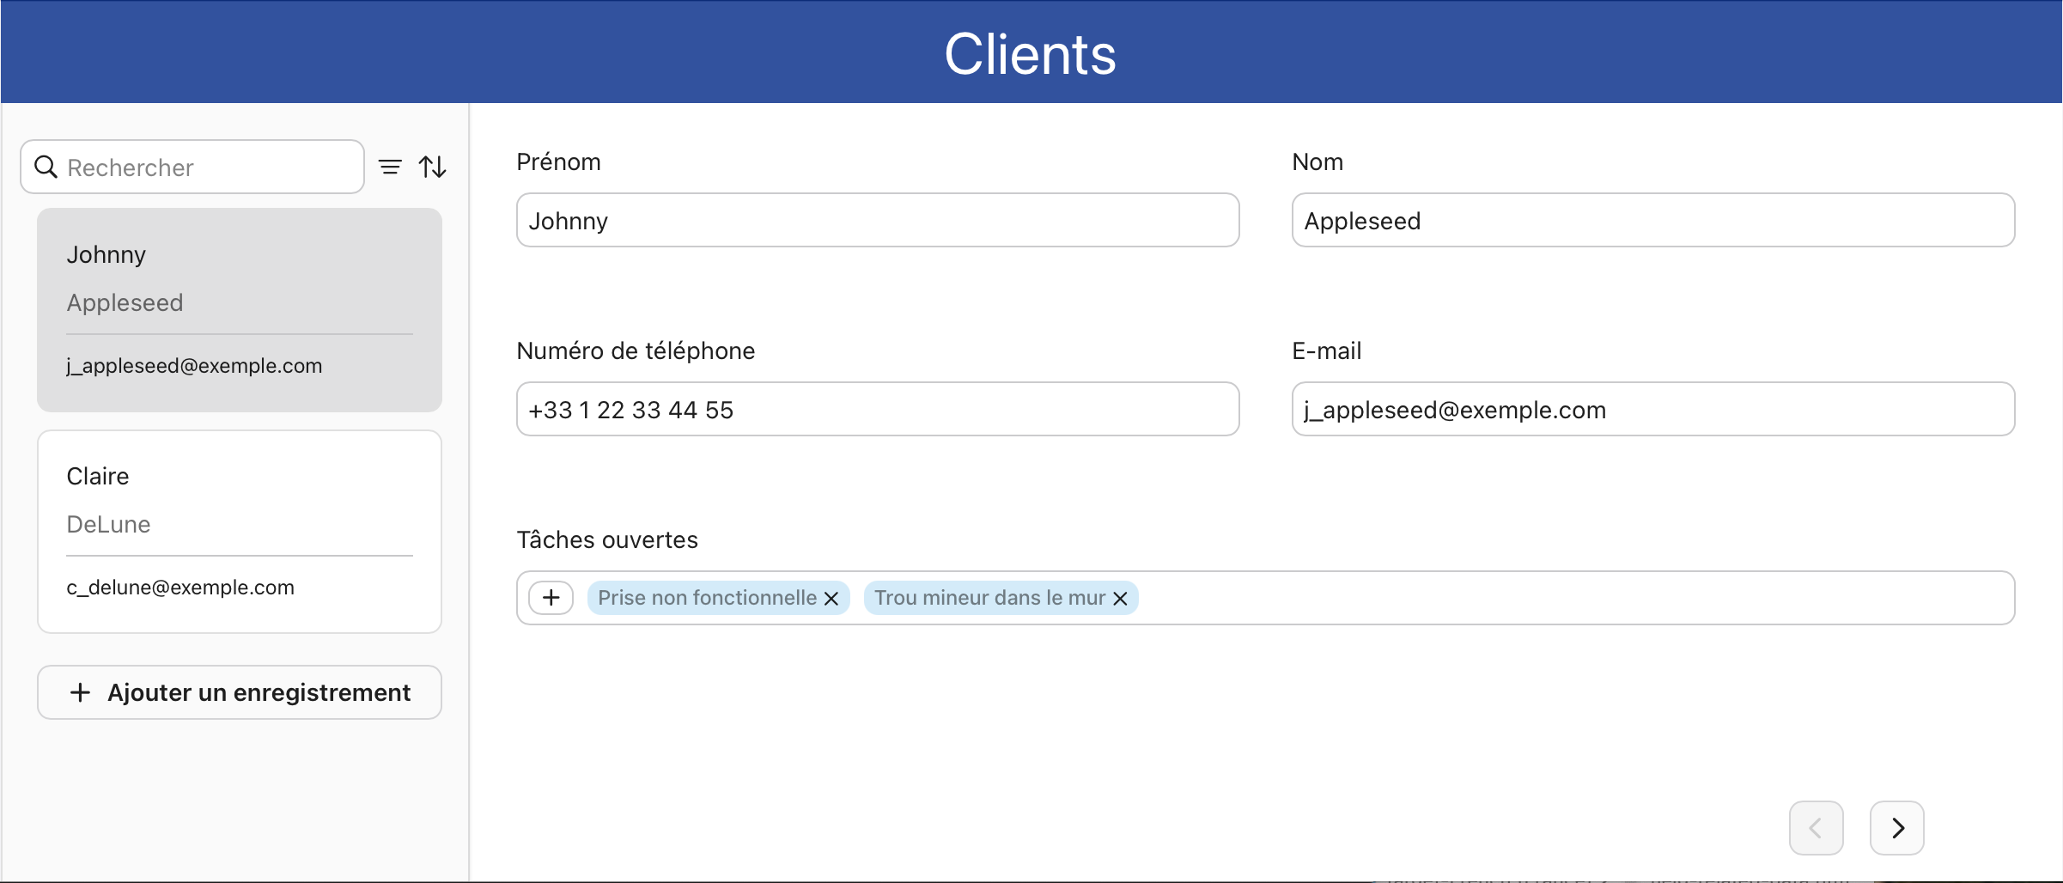Open the Claire DeLune record card
2063x883 pixels.
239,531
